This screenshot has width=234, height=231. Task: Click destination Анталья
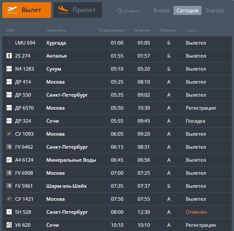tap(57, 56)
